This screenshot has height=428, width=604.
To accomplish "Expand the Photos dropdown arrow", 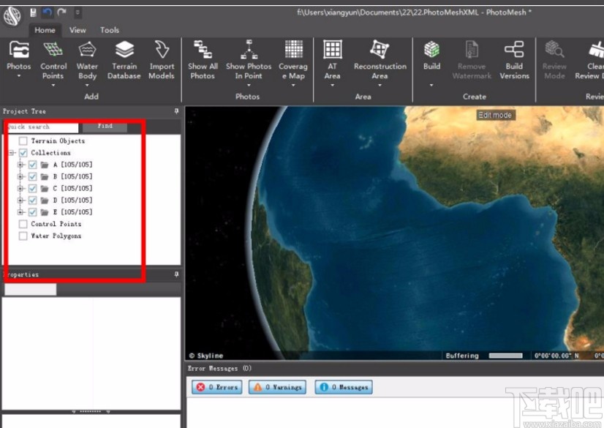I will pos(18,76).
